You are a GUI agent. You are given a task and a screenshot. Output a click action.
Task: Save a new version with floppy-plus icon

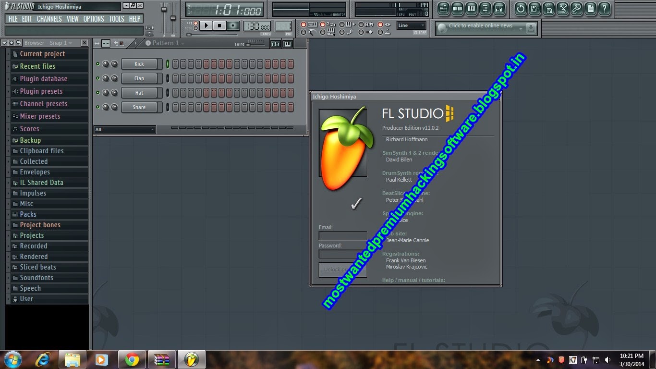coord(535,8)
